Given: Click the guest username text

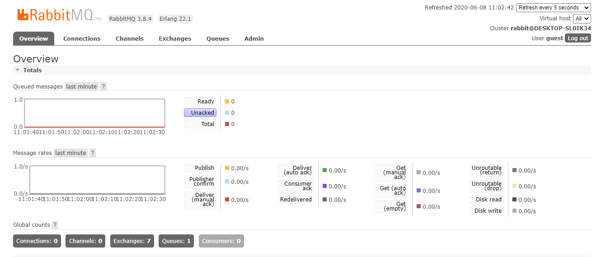Looking at the screenshot, I should pos(554,38).
